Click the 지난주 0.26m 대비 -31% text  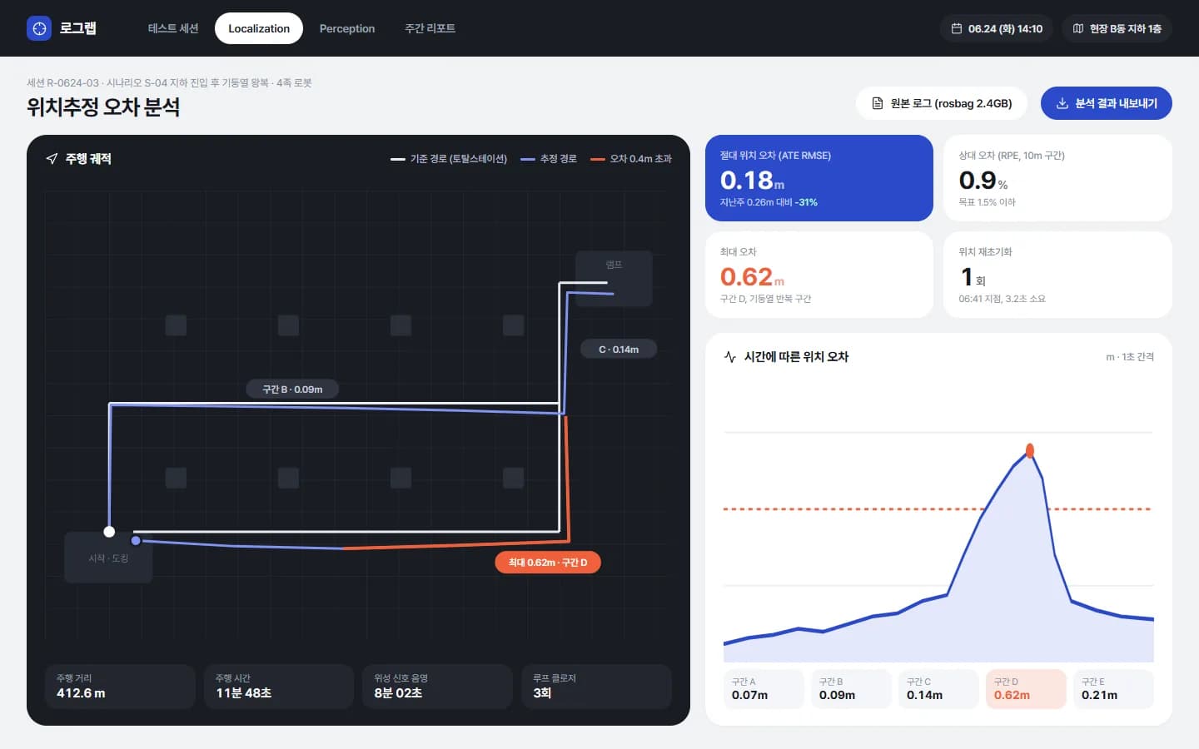(x=769, y=202)
